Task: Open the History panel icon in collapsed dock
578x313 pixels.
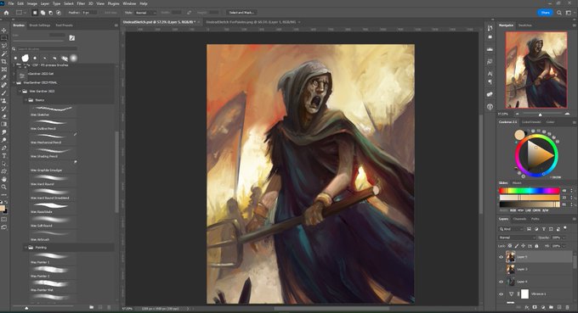Action: coord(490,28)
